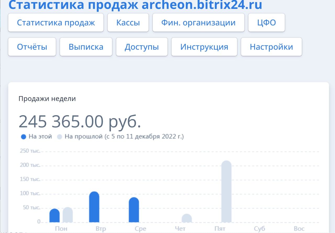Open the Статистика продаж navigation button
The image size is (335, 233).
pos(56,23)
